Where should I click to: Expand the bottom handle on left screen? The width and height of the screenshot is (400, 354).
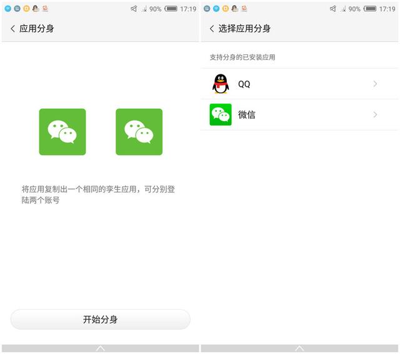point(100,348)
